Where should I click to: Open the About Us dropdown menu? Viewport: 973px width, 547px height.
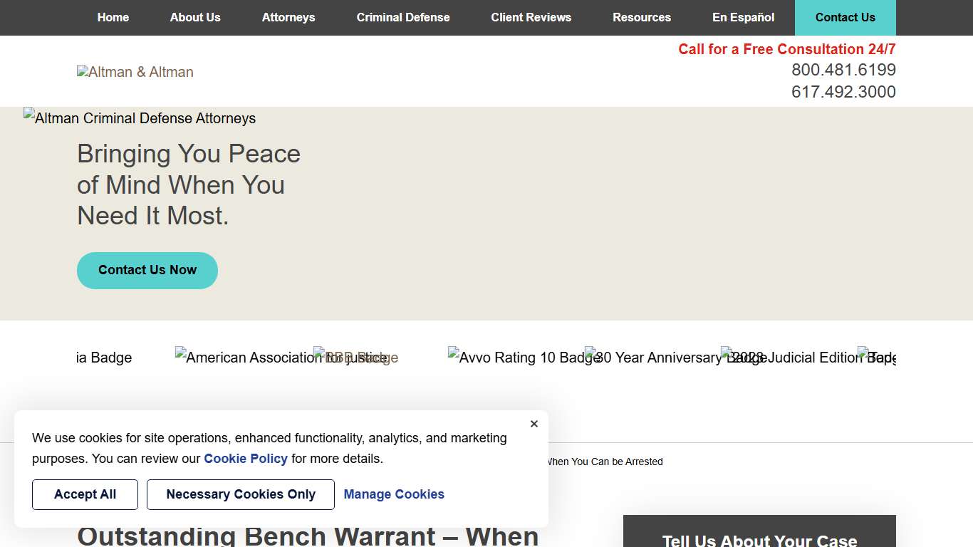coord(194,17)
